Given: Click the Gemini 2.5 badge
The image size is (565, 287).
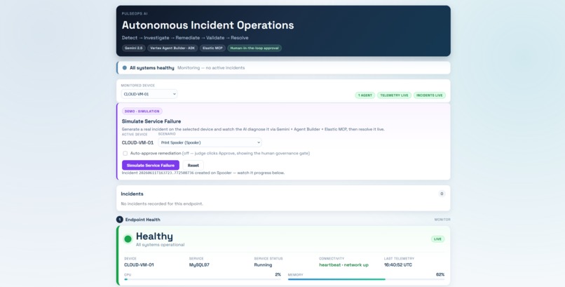Looking at the screenshot, I should coord(133,48).
